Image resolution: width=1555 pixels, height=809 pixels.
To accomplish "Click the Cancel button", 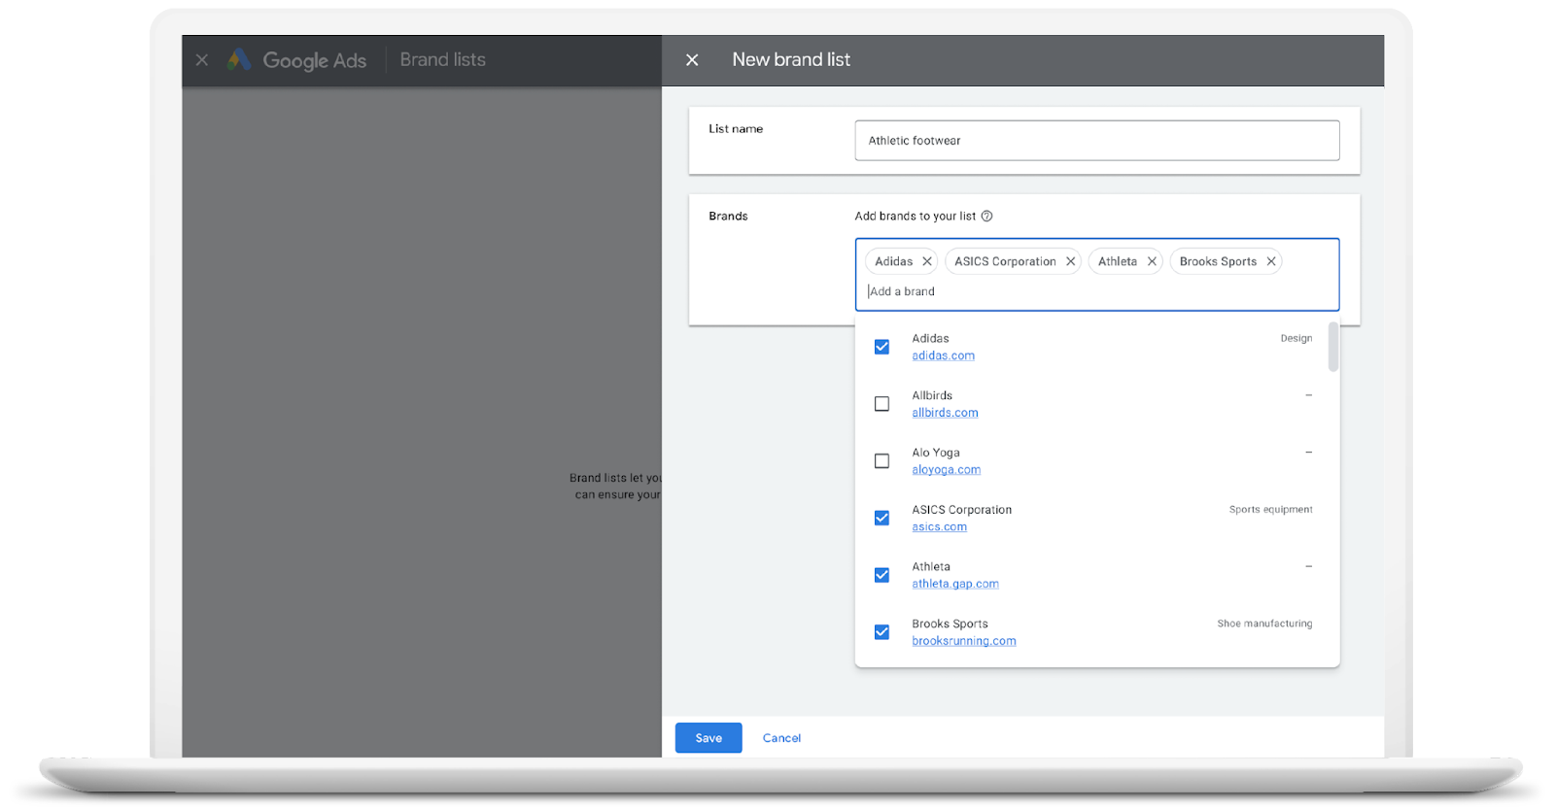I will point(781,738).
